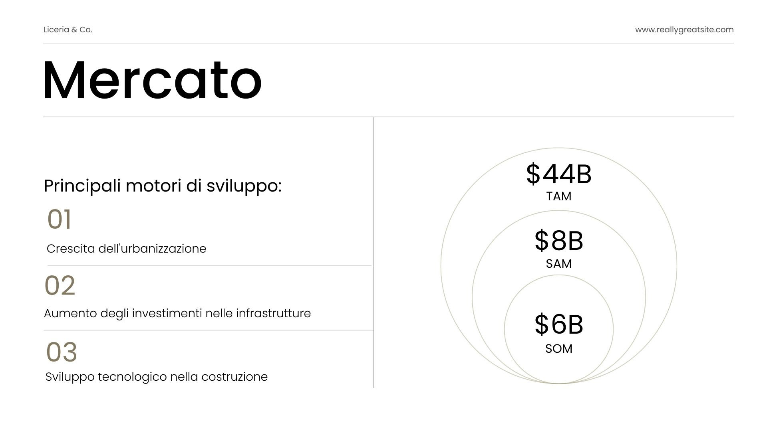Select the divider line below Crescita dell'urbanizzazione
Screen dimensions: 767x431
click(209, 265)
